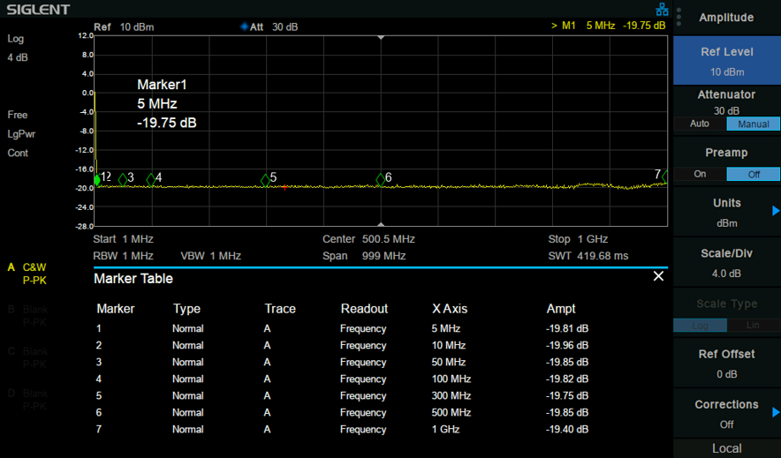Image resolution: width=781 pixels, height=458 pixels.
Task: Turn Preamp Off
Action: (753, 174)
